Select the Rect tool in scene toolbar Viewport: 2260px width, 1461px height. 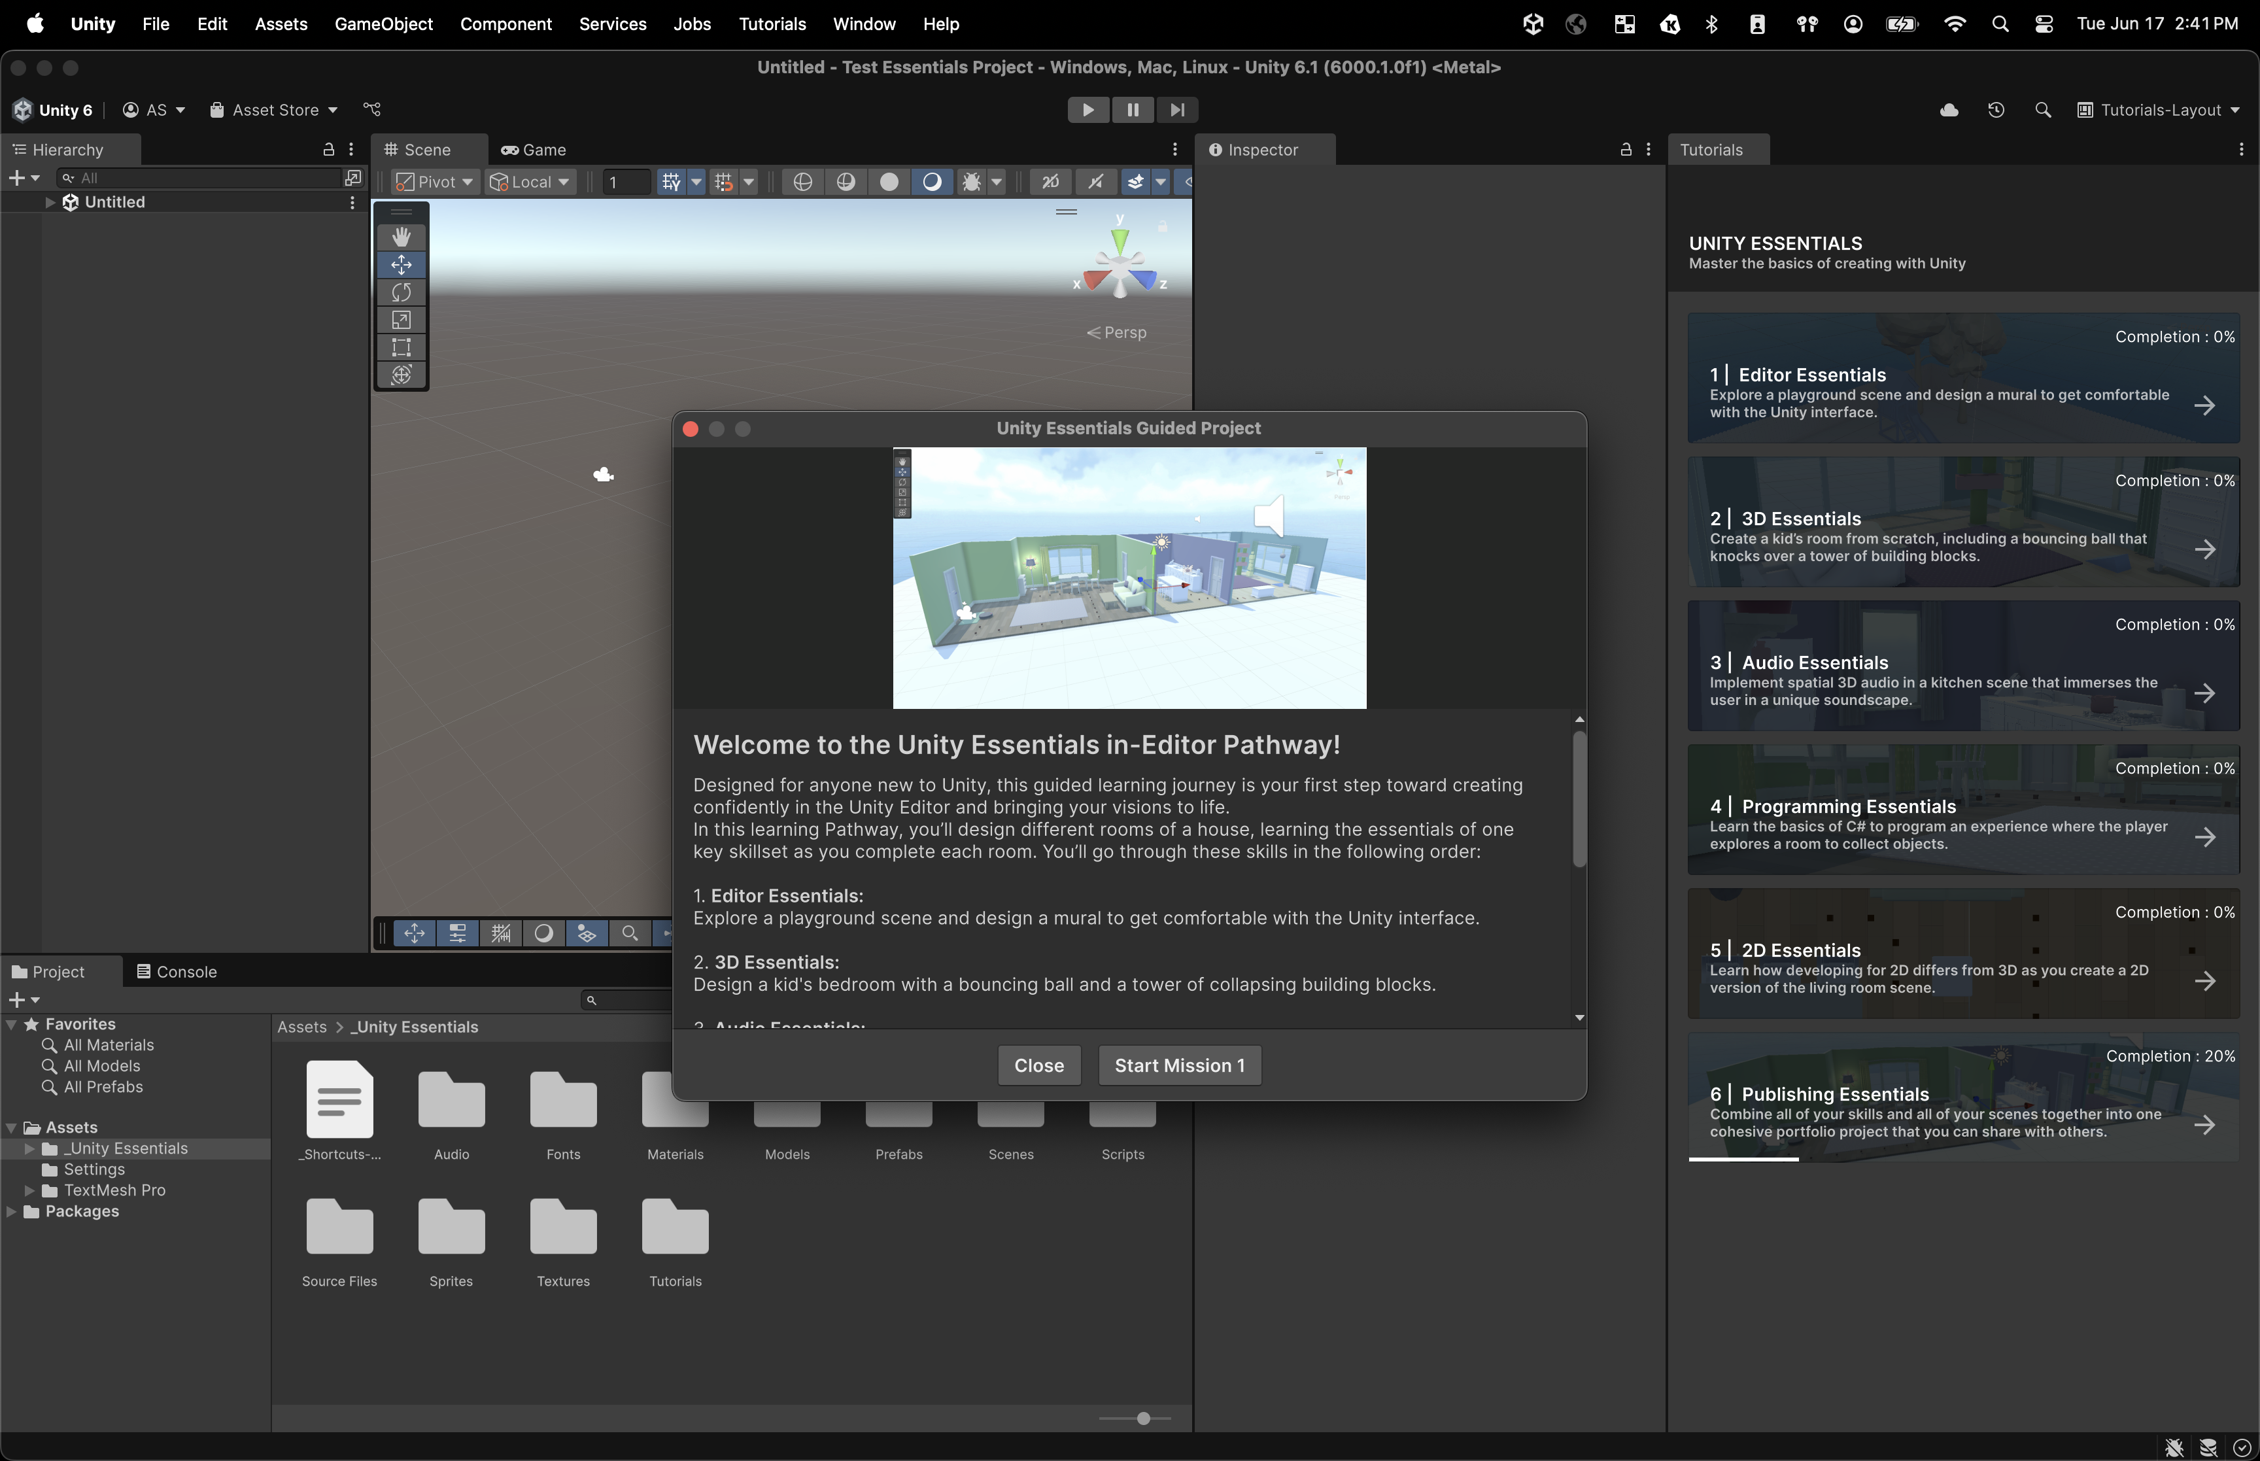(x=401, y=347)
